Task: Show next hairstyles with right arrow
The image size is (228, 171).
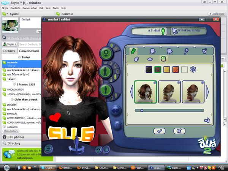Action: click(207, 92)
